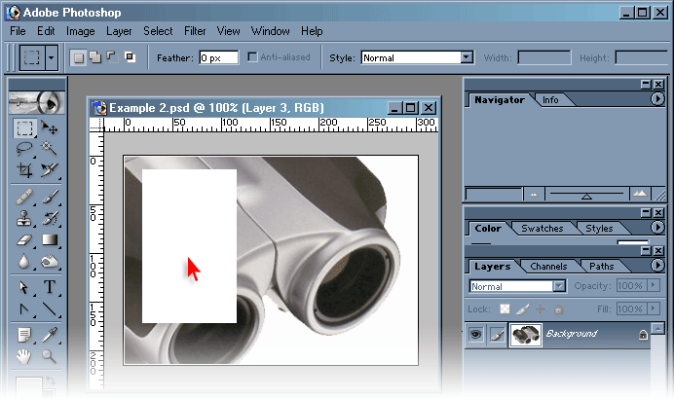Choose Intersect with Selection mode
Viewport: 674px width, 399px height.
130,57
